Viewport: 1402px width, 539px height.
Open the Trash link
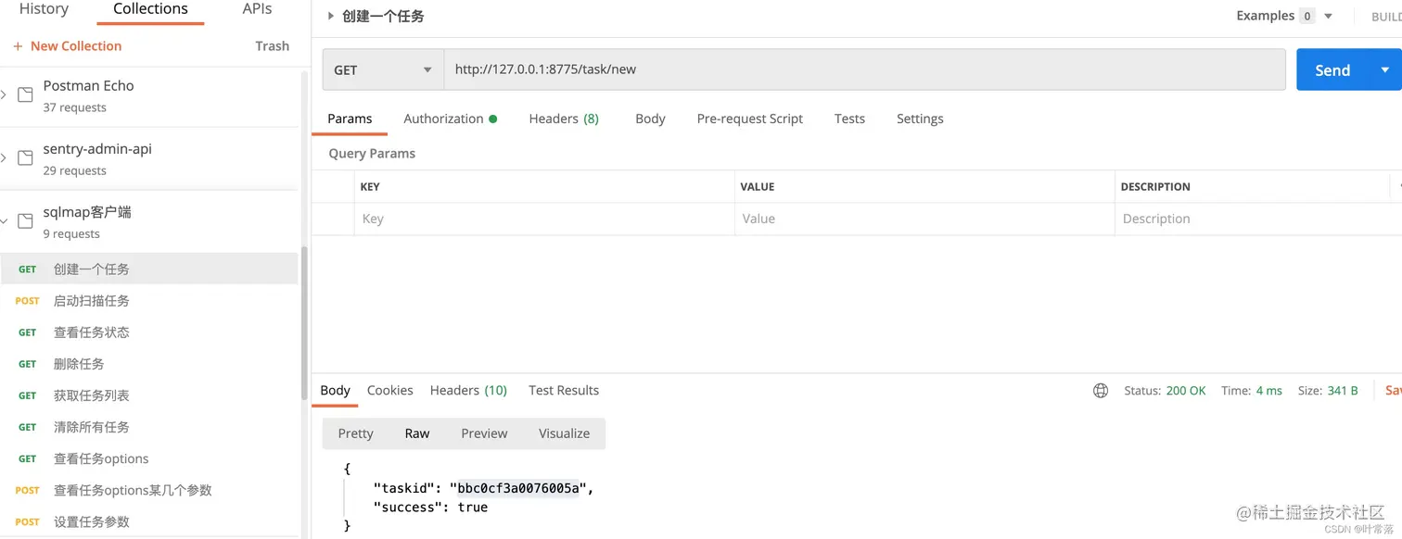[x=272, y=46]
